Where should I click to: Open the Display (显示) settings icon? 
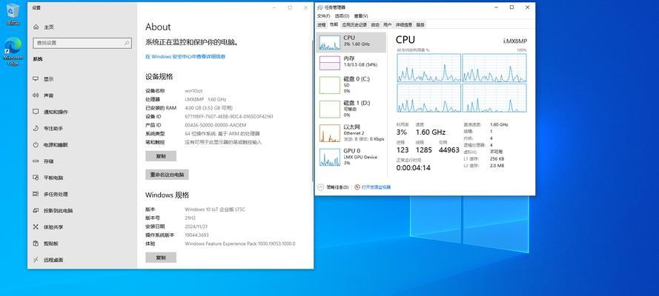pos(36,79)
